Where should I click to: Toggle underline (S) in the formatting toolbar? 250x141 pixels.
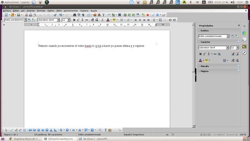pyautogui.click(x=82, y=20)
